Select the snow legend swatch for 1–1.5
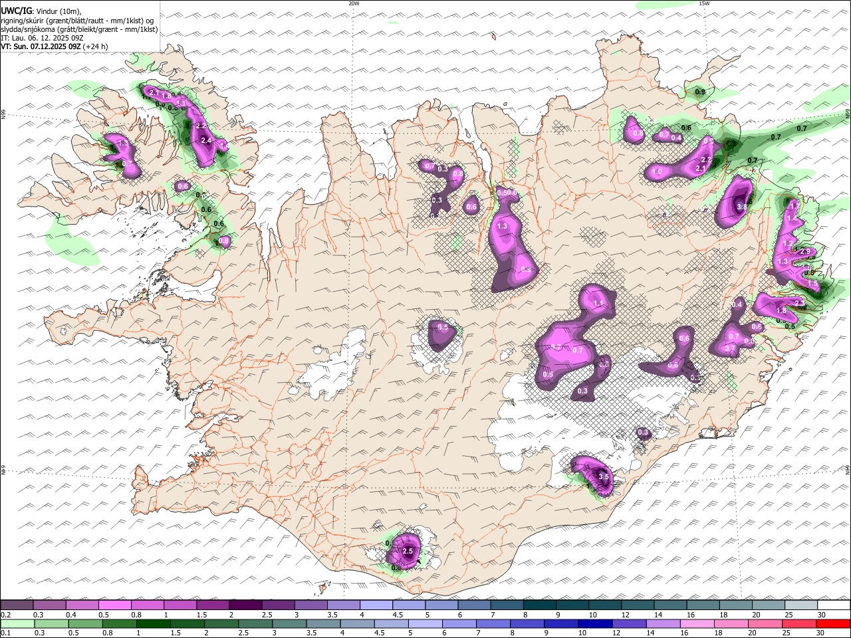851x638 pixels. coord(180,605)
